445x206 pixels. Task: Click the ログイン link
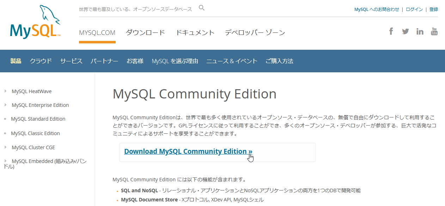[x=414, y=10]
